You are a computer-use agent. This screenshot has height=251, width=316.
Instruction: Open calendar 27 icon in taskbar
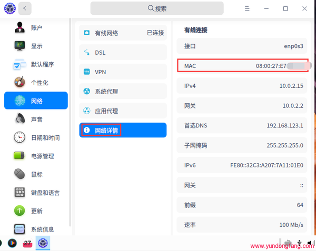pos(27,243)
